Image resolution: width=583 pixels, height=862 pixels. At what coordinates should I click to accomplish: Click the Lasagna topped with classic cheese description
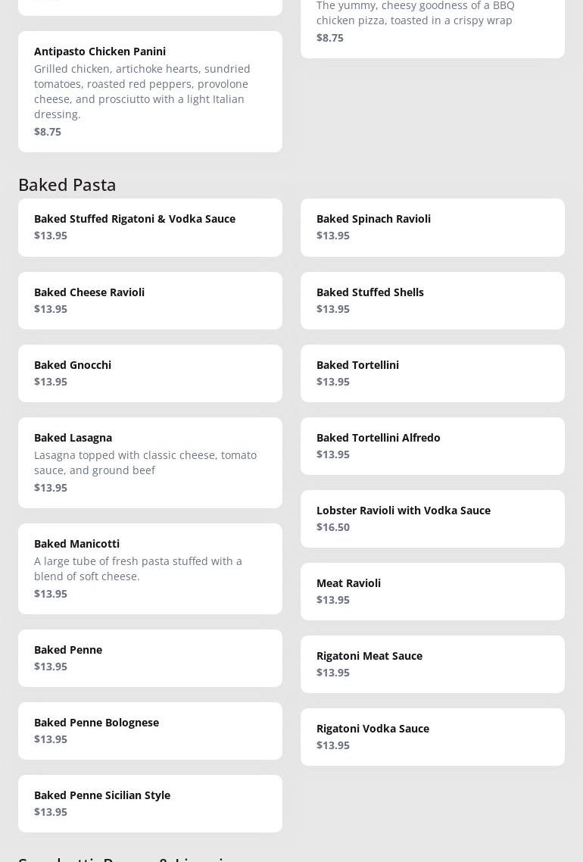pyautogui.click(x=145, y=462)
